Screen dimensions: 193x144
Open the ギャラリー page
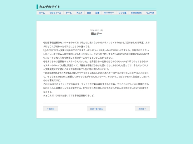(109, 13)
